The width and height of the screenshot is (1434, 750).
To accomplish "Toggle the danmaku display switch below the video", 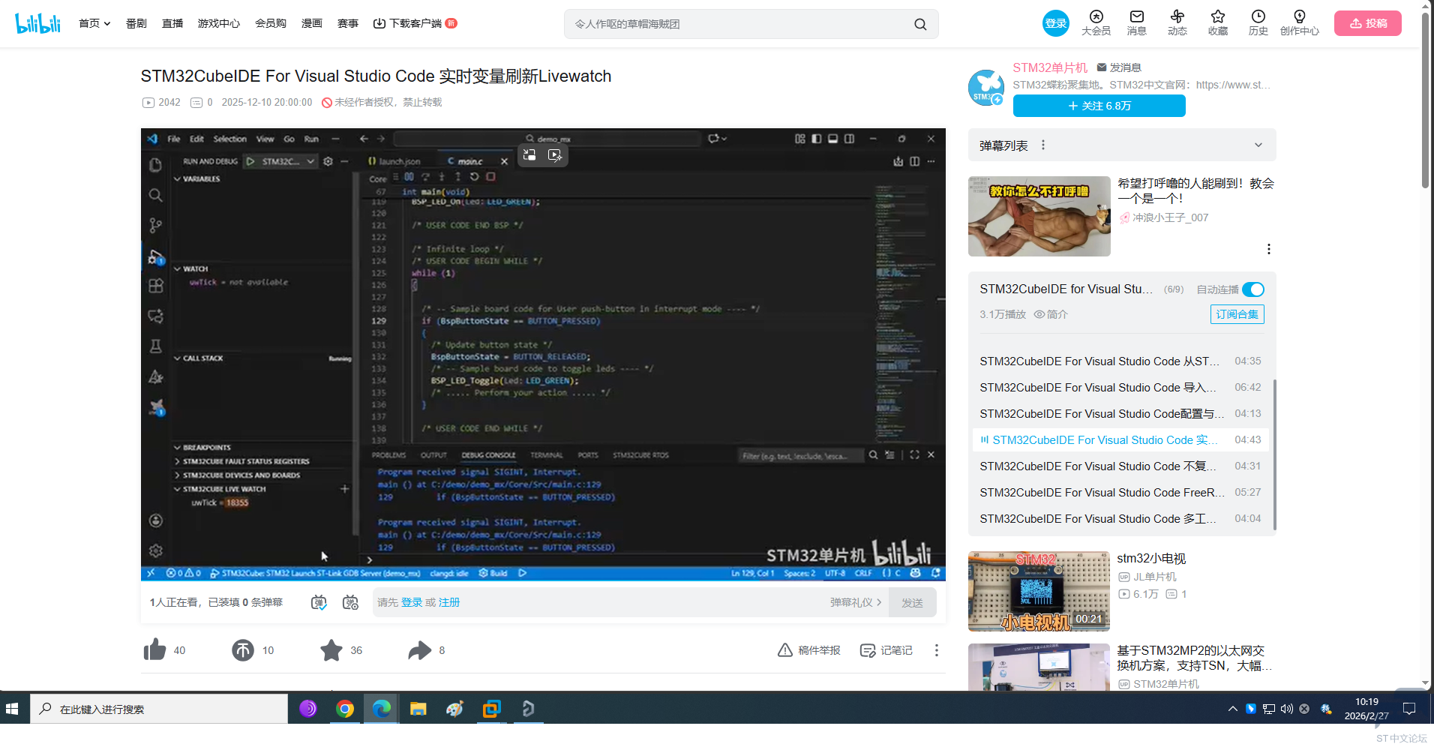I will (x=319, y=602).
